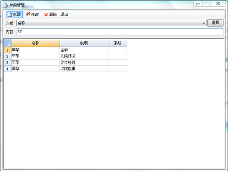
Task: Click the 系统 column header
Action: pyautogui.click(x=117, y=43)
